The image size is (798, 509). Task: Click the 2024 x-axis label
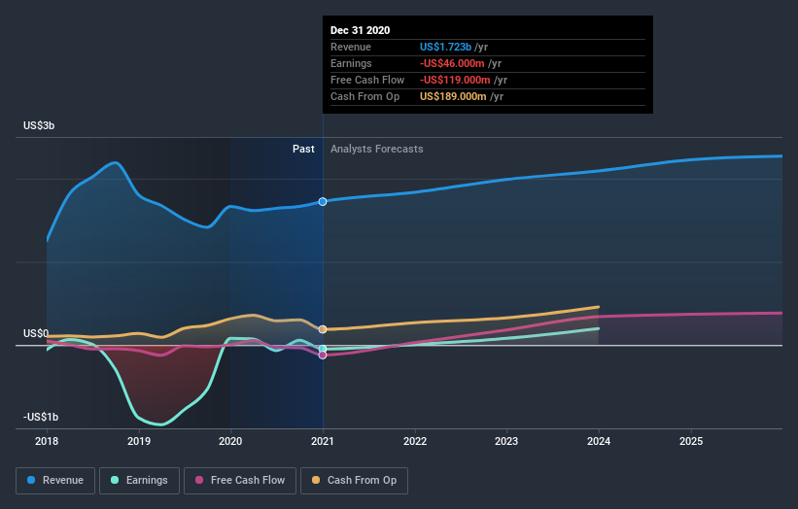599,441
